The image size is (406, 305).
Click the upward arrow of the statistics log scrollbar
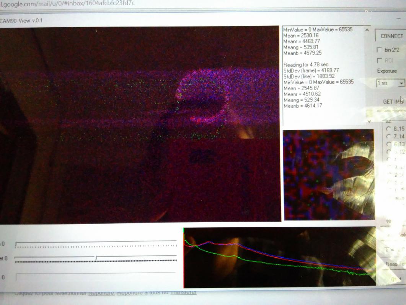coord(367,30)
